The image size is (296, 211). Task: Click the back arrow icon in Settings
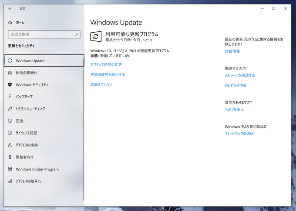point(10,8)
